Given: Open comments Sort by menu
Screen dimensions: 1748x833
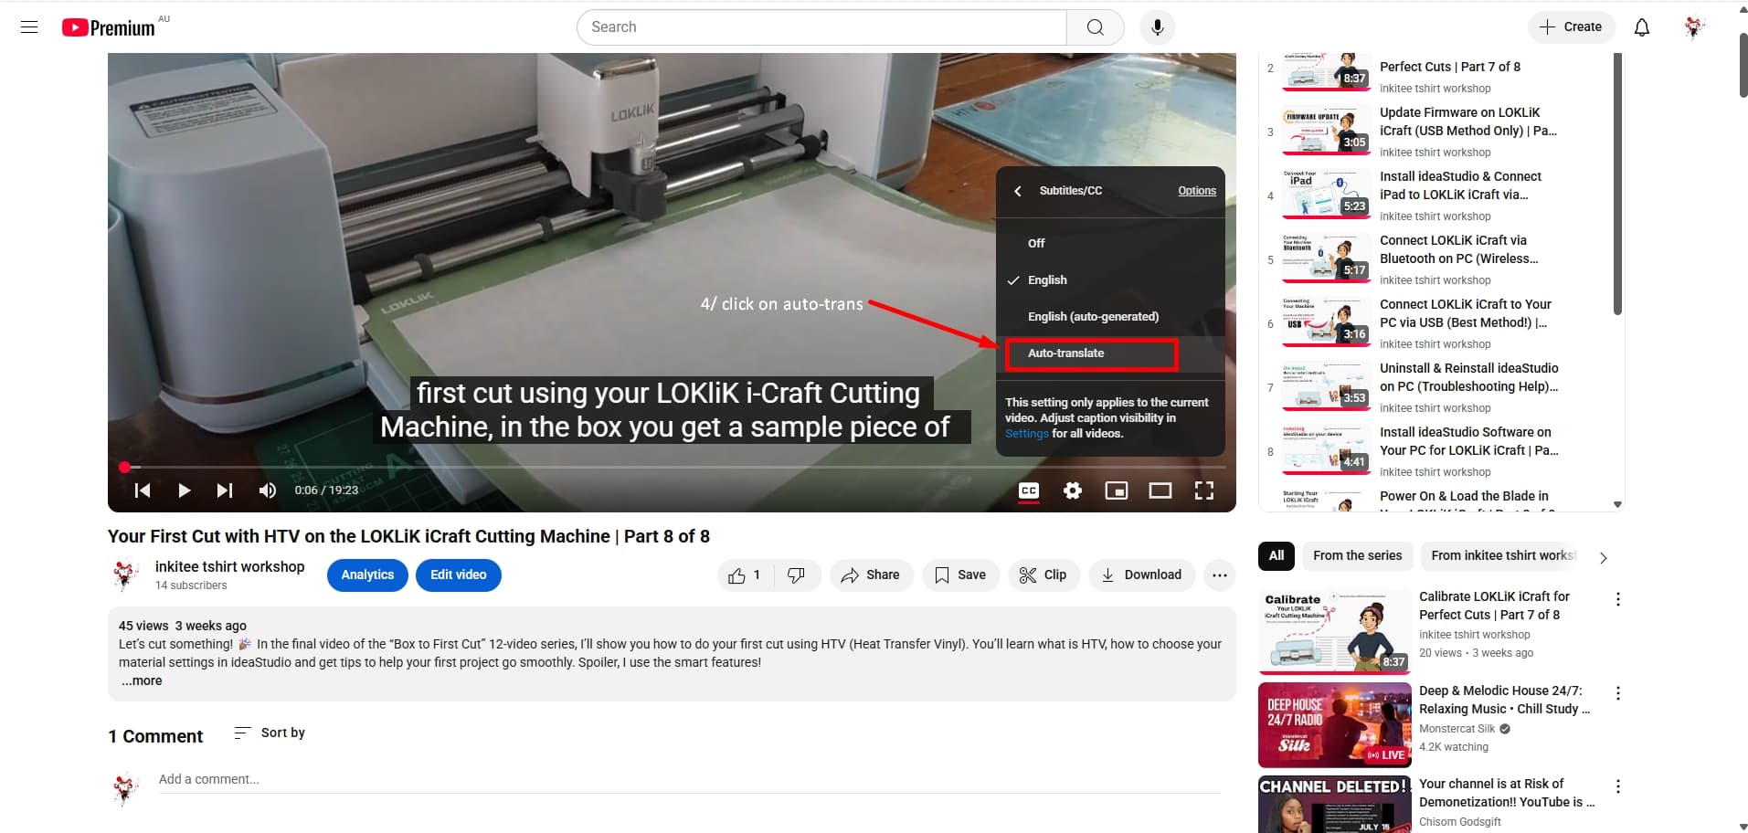Looking at the screenshot, I should (270, 733).
